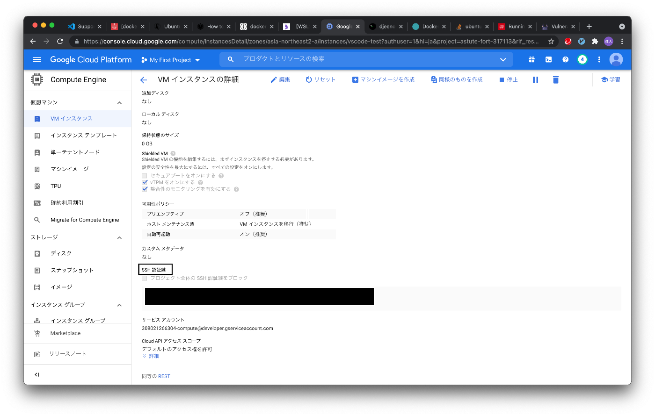The width and height of the screenshot is (655, 416).
Task: Click マシンイメージを作成 button
Action: pos(383,80)
